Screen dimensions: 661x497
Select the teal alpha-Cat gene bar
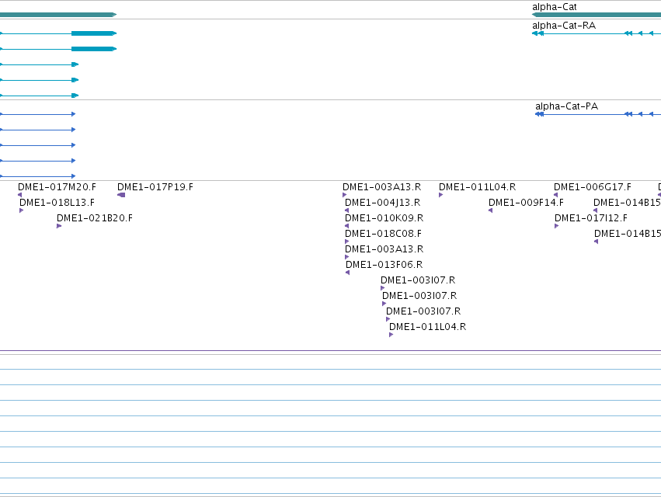597,15
